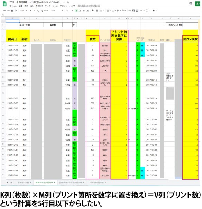The width and height of the screenshot is (202, 209).
Task: Open the fill color picker
Action: coord(93,11)
